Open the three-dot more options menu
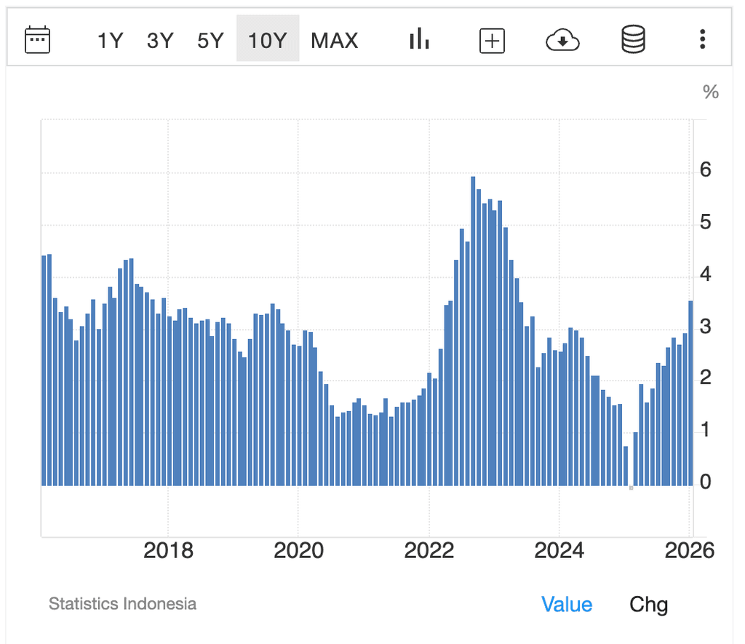 [702, 39]
